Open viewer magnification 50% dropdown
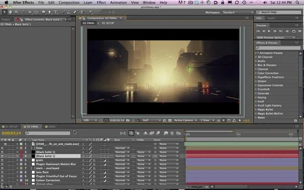Screen dimensions: 304x190 [90, 120]
